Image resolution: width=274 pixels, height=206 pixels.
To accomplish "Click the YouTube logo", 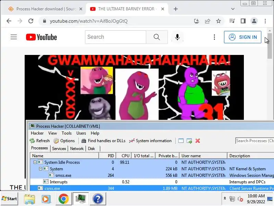I will (41, 37).
